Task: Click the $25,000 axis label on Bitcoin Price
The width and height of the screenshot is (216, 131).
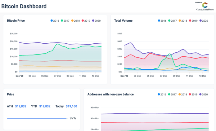Action: coord(14,34)
